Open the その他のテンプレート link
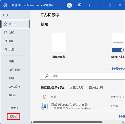Image resolution: width=125 pixels, height=124 pixels. tap(118, 69)
